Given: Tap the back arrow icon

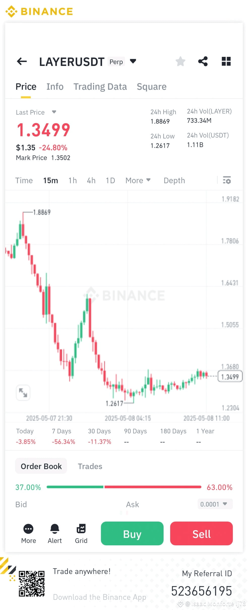Looking at the screenshot, I should click(x=22, y=61).
